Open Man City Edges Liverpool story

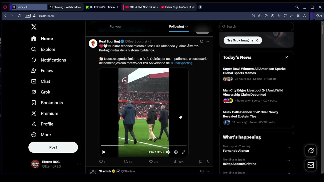(x=256, y=95)
